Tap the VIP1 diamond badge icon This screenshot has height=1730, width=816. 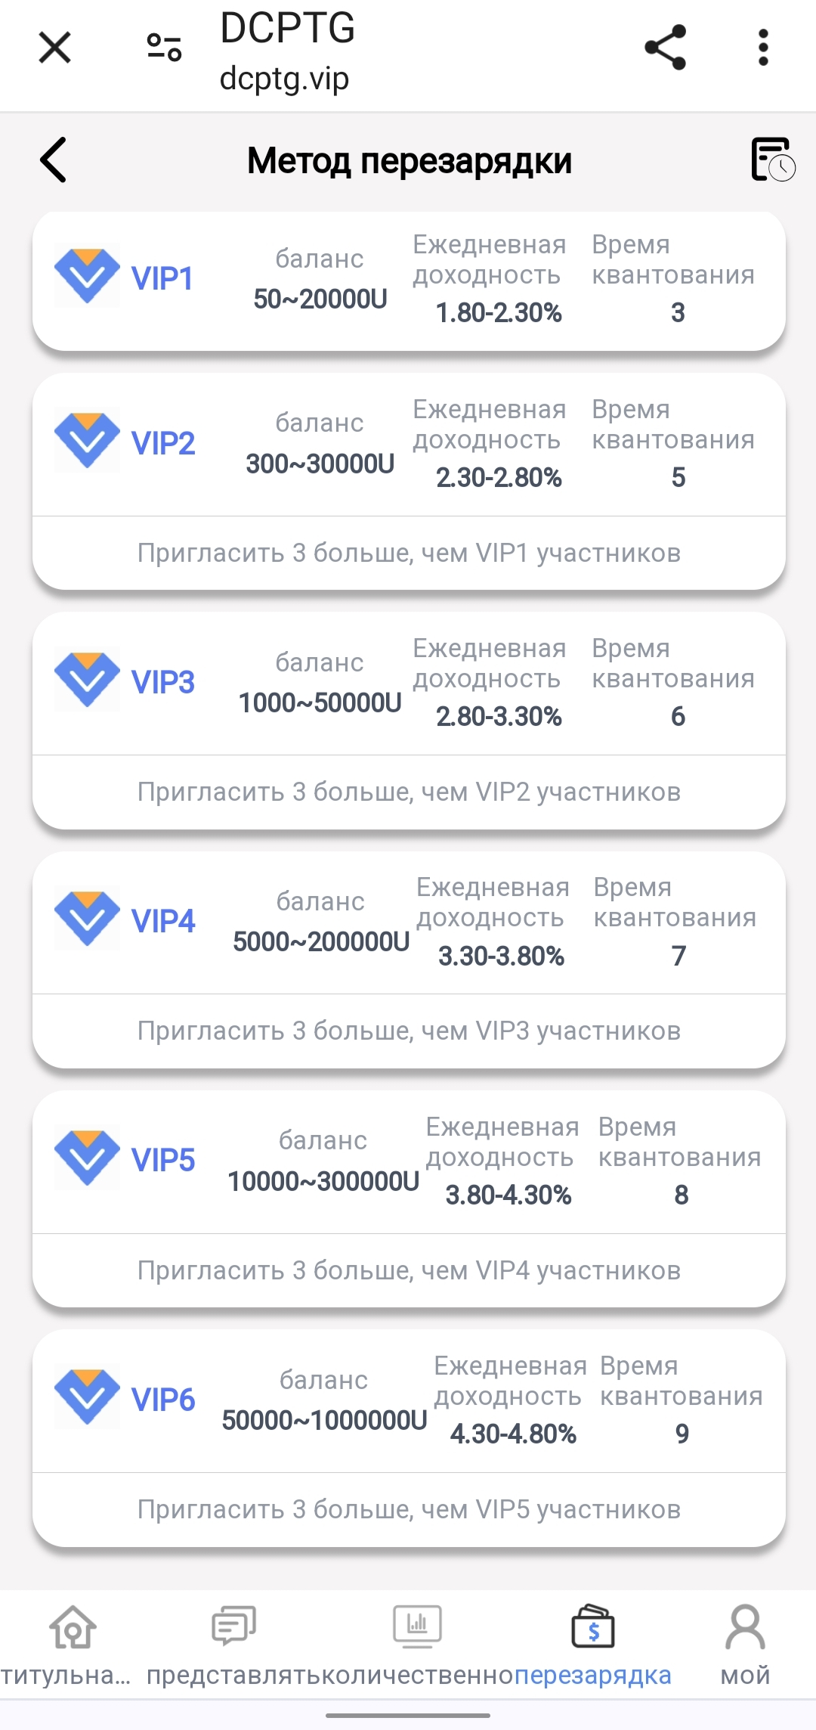(x=87, y=276)
